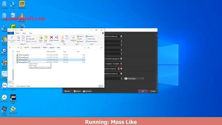This screenshot has height=125, width=222.
Task: Select the file liked_global.txt
Action: click(23, 62)
